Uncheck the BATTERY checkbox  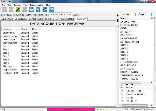pos(122,101)
